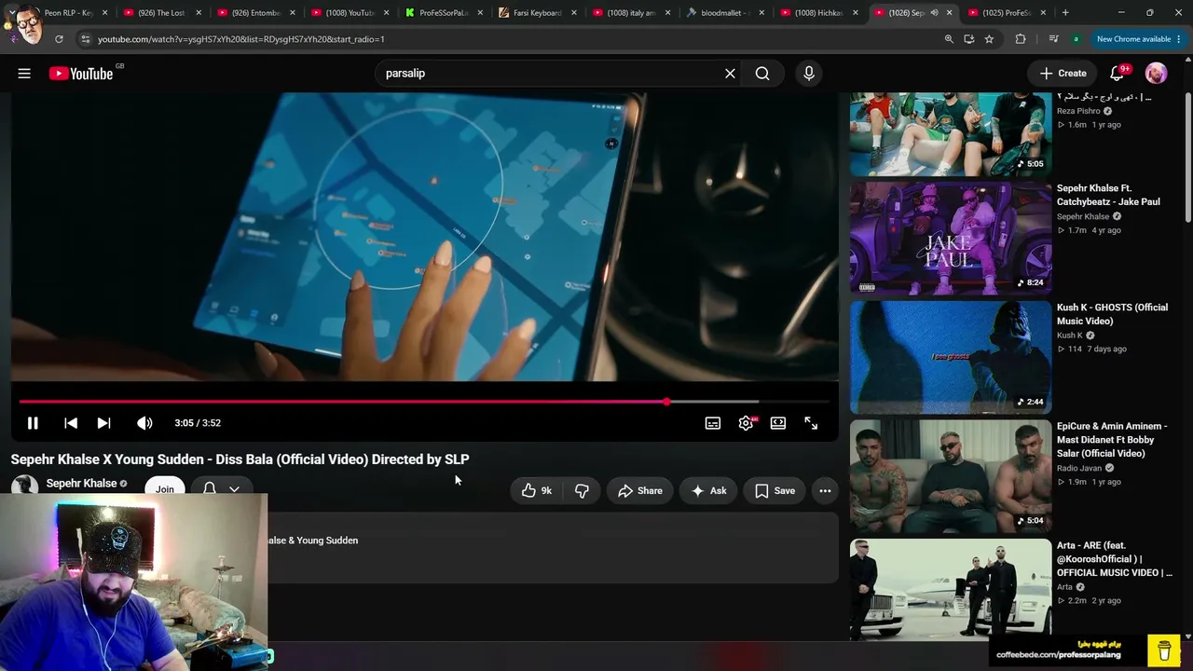Share the video

point(640,491)
